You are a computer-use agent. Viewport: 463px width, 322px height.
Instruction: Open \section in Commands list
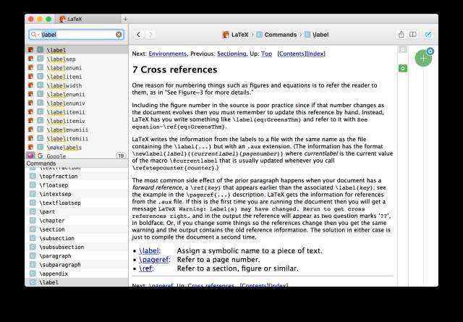(x=77, y=229)
